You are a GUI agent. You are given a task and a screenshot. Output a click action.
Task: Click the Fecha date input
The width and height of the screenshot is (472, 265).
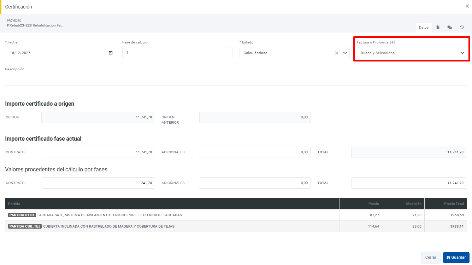57,53
